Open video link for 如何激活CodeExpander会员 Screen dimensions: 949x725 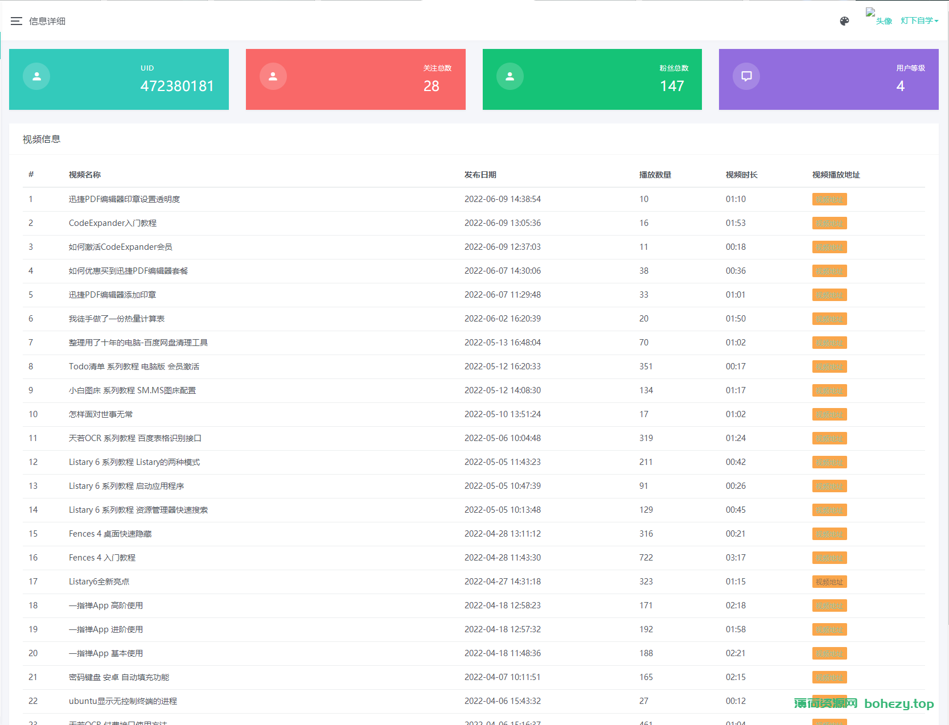(x=829, y=247)
